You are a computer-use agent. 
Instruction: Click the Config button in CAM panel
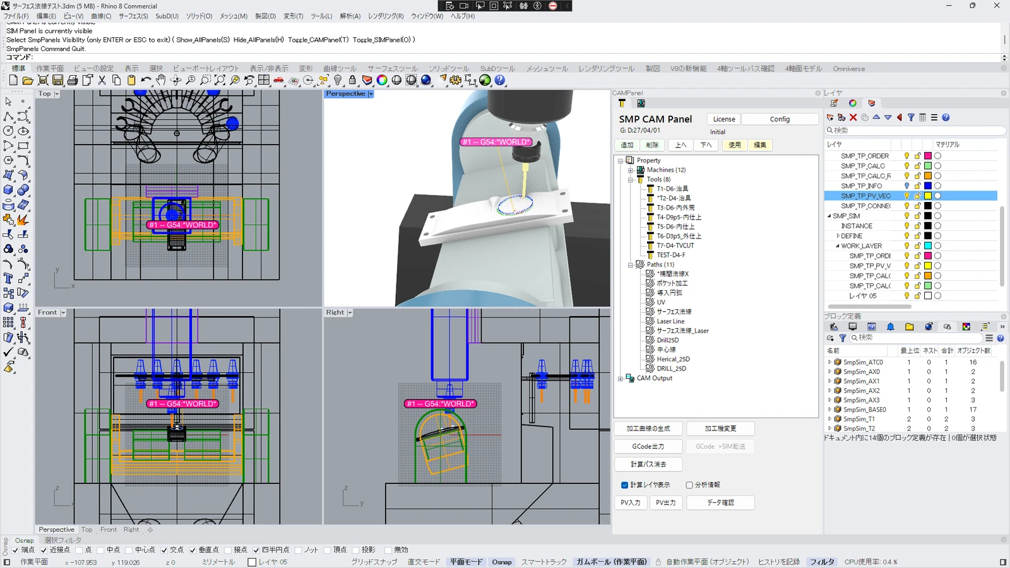pyautogui.click(x=780, y=119)
